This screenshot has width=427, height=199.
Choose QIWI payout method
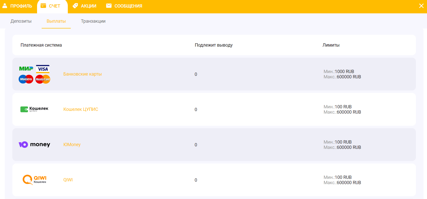click(68, 180)
